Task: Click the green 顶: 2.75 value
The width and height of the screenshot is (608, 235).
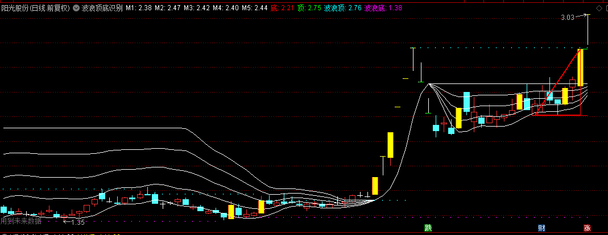Action: click(x=309, y=8)
